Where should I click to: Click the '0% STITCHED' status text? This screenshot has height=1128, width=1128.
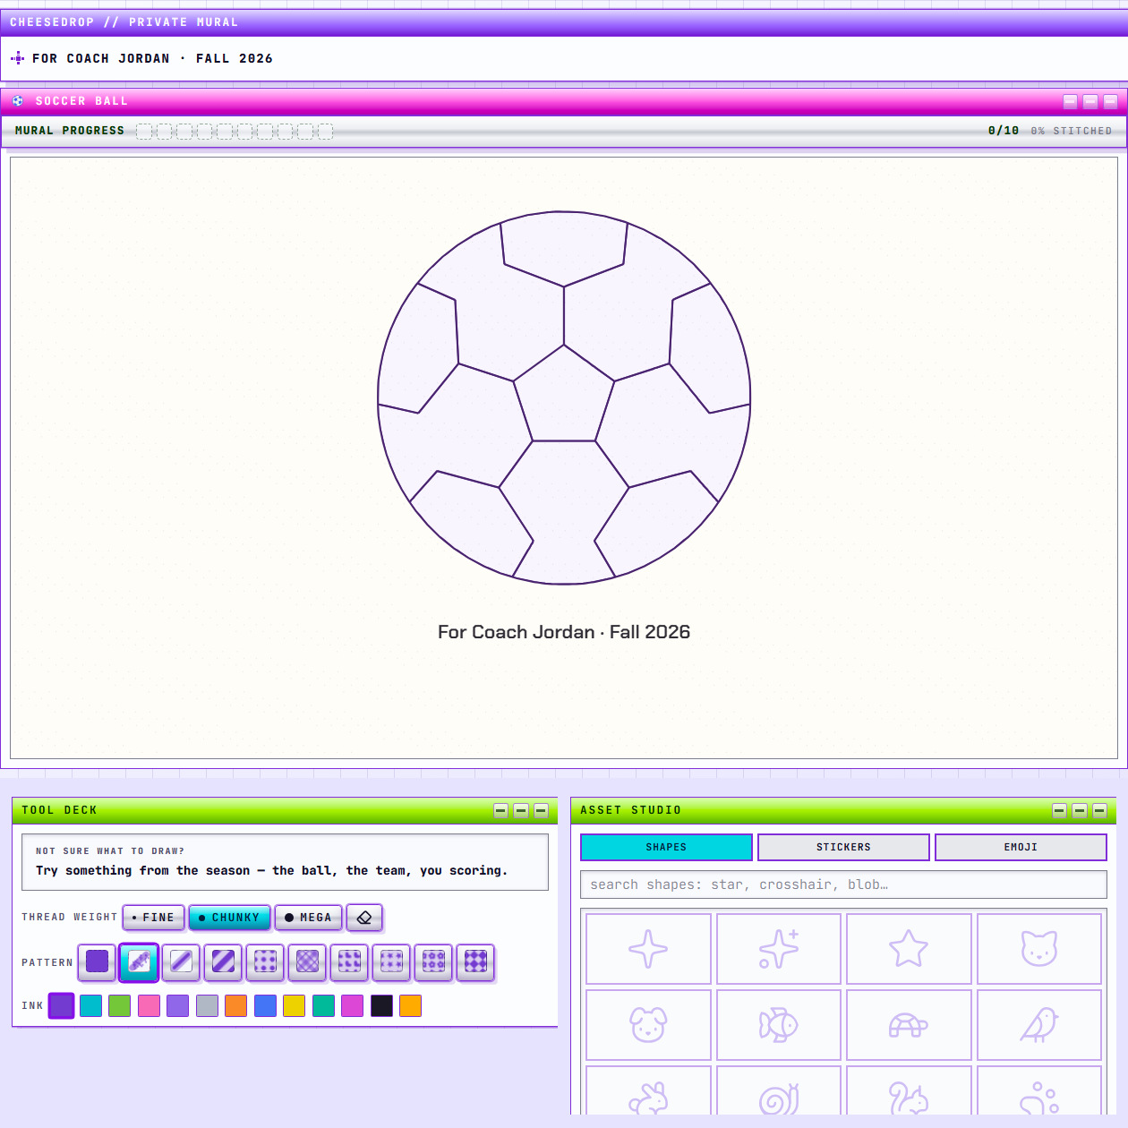click(x=1072, y=131)
